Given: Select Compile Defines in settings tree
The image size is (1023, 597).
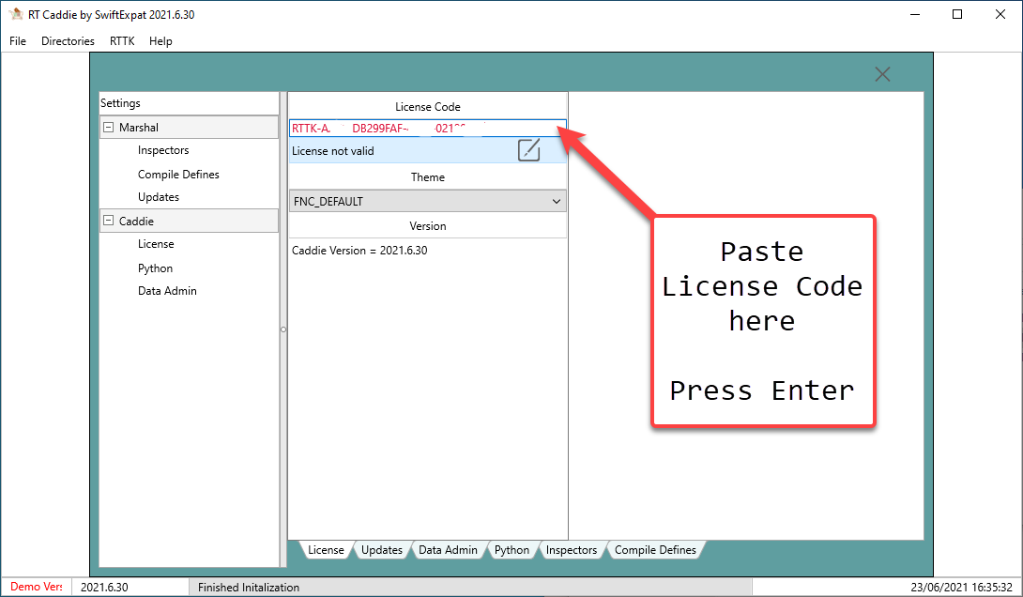Looking at the screenshot, I should point(178,175).
